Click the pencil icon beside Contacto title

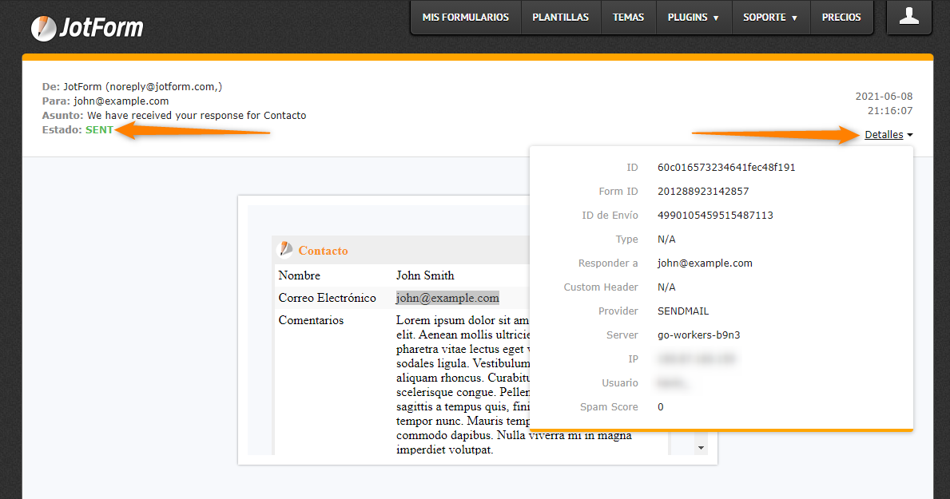[284, 250]
